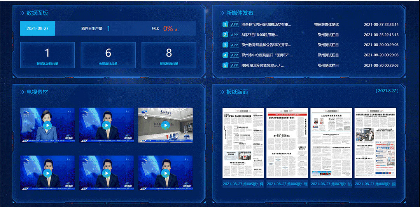Click the chevron icon before 新媒体发布

pos(222,13)
